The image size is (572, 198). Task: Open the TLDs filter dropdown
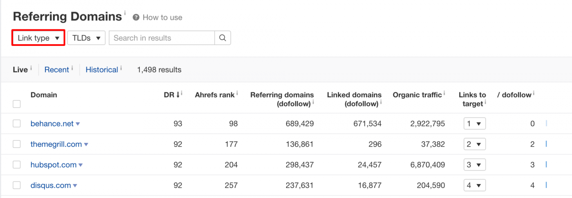(x=86, y=38)
